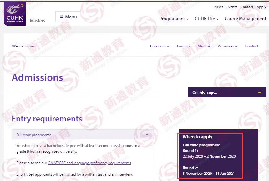Select the bachelor's degree requirement sentence

point(78,149)
